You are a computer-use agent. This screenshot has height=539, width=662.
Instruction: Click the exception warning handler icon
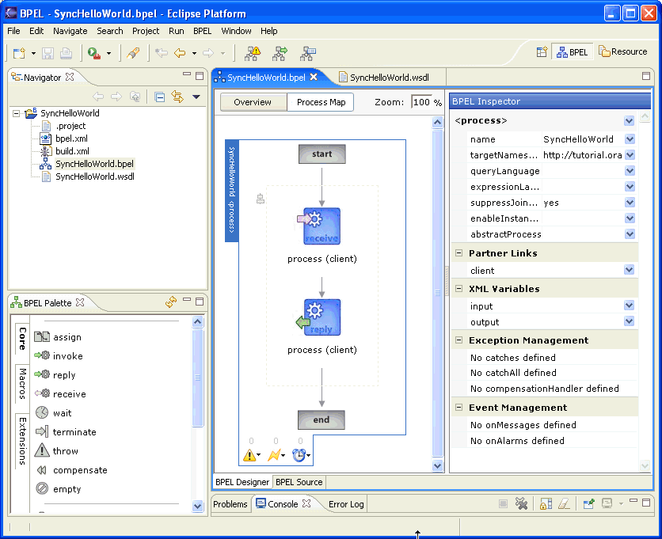pos(249,455)
